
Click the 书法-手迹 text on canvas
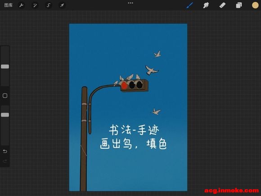[x=134, y=130]
